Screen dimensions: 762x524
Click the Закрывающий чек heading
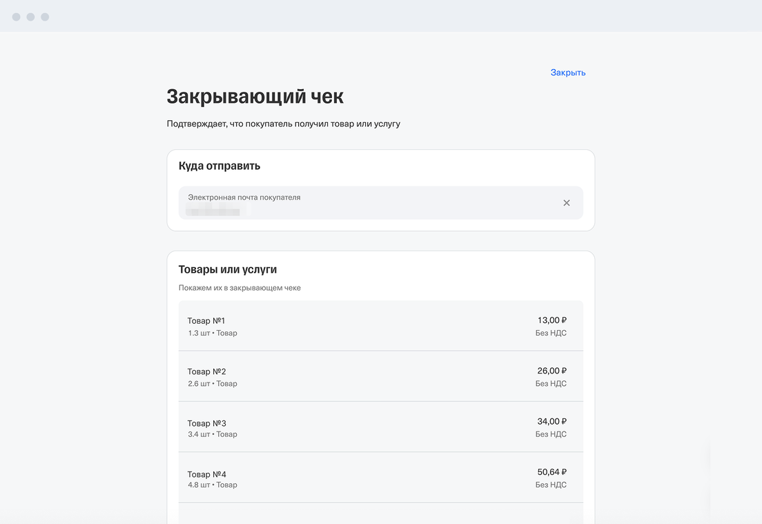pyautogui.click(x=255, y=97)
